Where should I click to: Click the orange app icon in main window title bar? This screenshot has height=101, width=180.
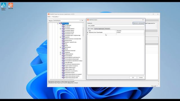point(49,14)
